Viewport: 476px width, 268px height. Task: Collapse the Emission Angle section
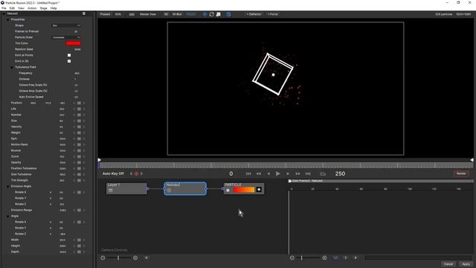pyautogui.click(x=8, y=186)
